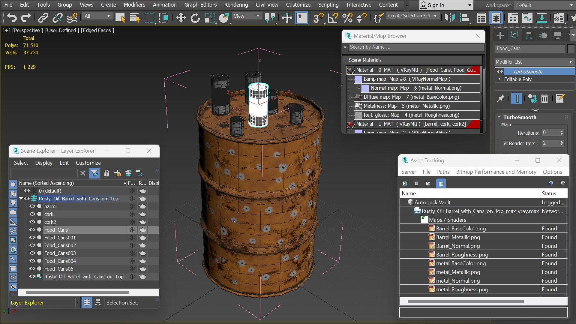Click the Undo arrow icon
This screenshot has height=324, width=576.
12,18
